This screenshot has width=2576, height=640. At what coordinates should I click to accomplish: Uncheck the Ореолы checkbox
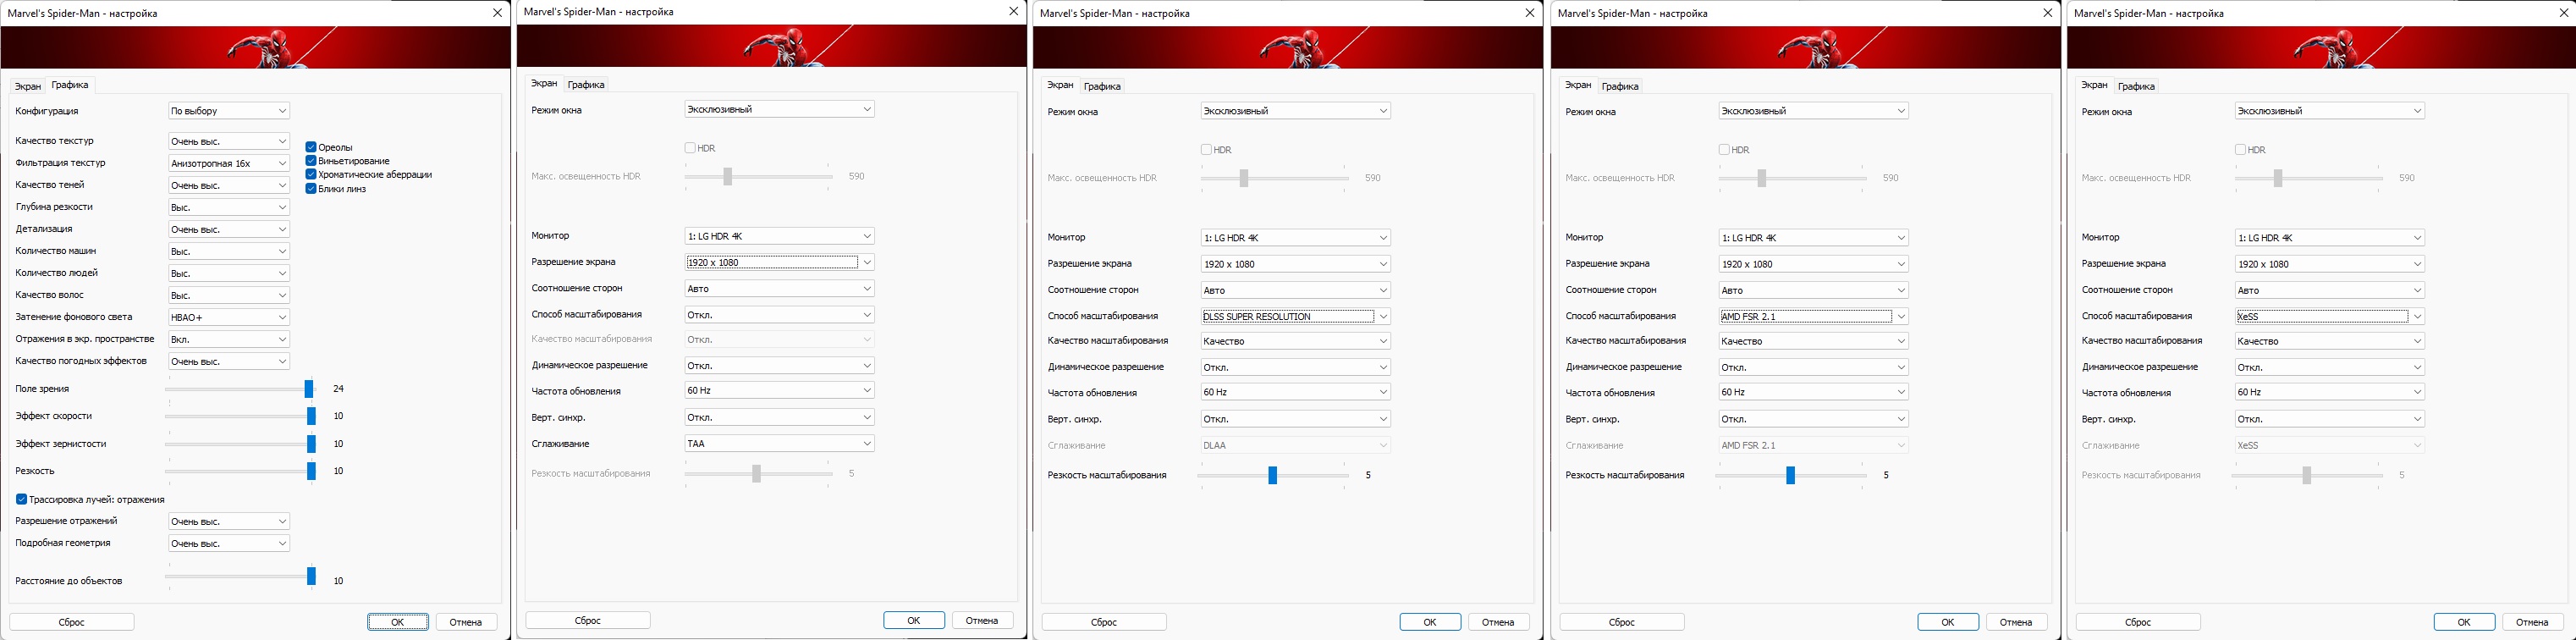311,147
